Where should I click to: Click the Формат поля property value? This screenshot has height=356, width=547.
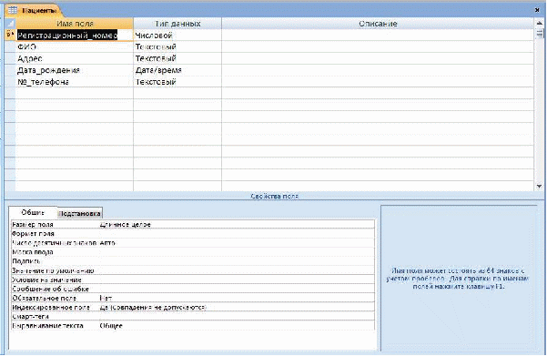click(x=237, y=233)
